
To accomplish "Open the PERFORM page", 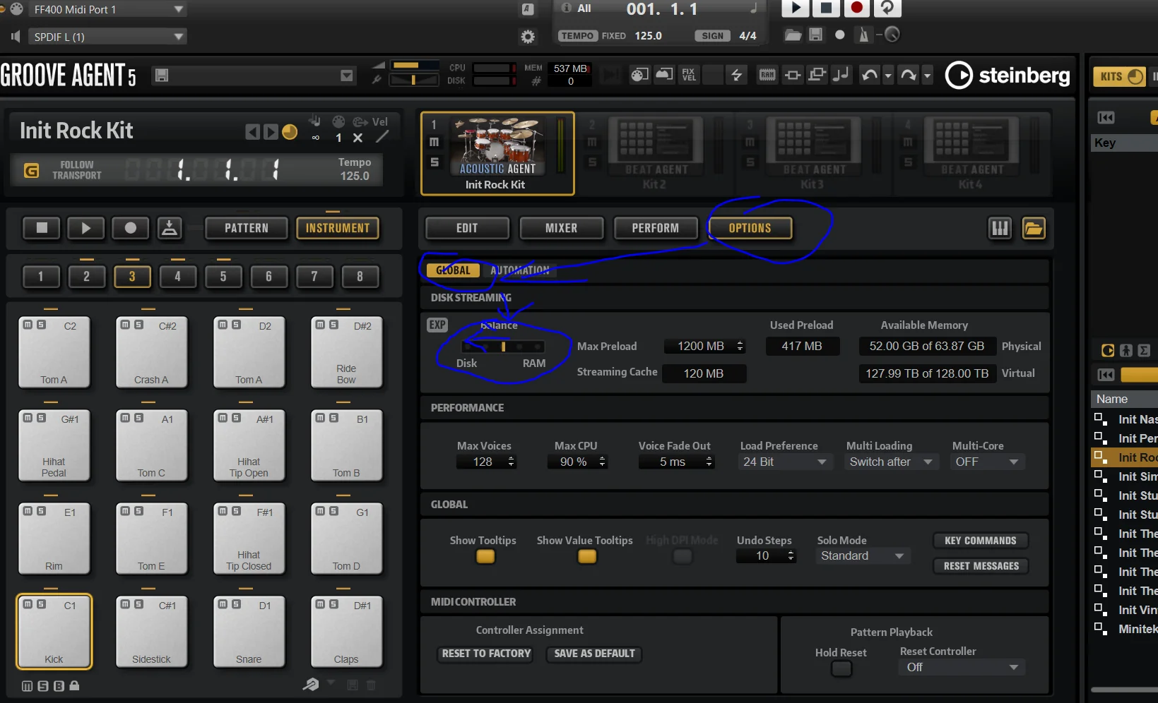I will (x=656, y=228).
